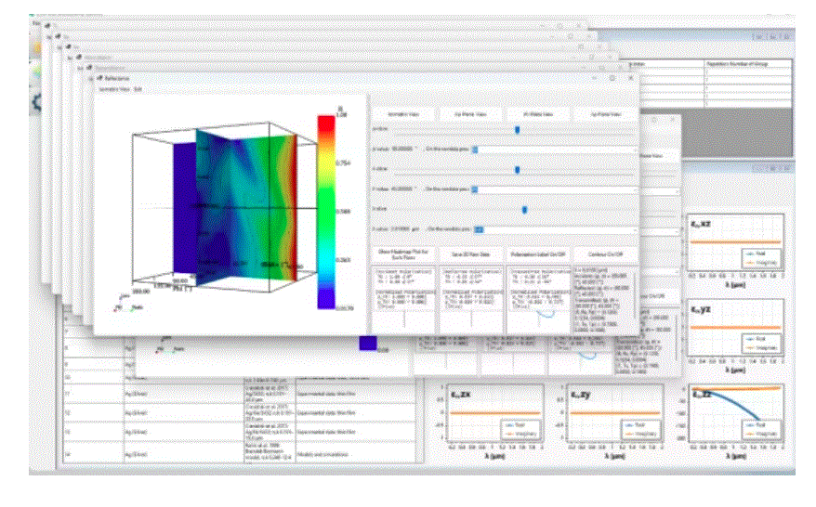Click Repetition Number of Group column header
Viewport: 816px width, 507px height.
click(748, 64)
